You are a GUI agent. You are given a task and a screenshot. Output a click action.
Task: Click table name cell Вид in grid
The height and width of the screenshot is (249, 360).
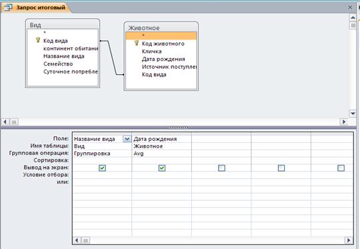[102, 146]
